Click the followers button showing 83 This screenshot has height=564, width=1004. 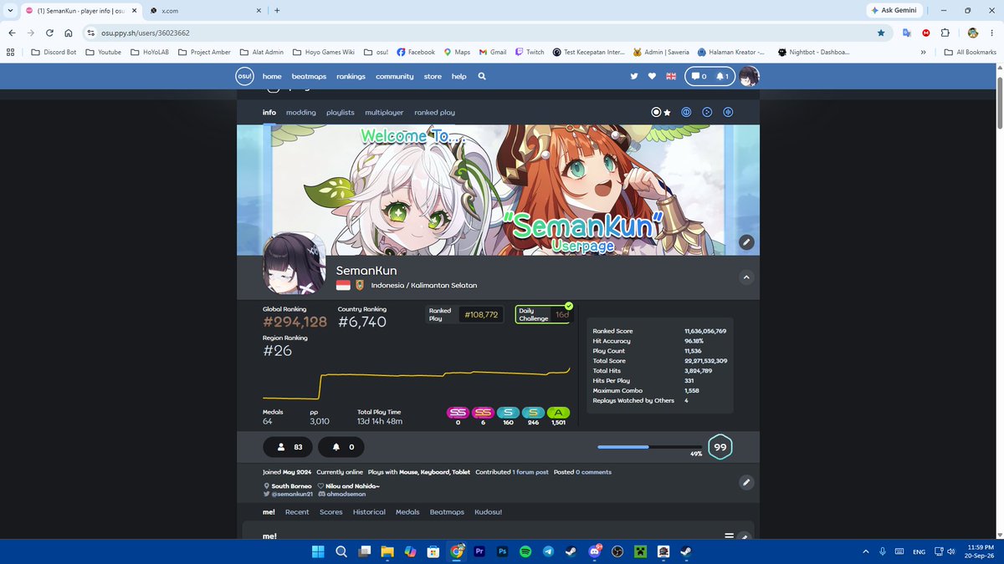[x=288, y=447]
